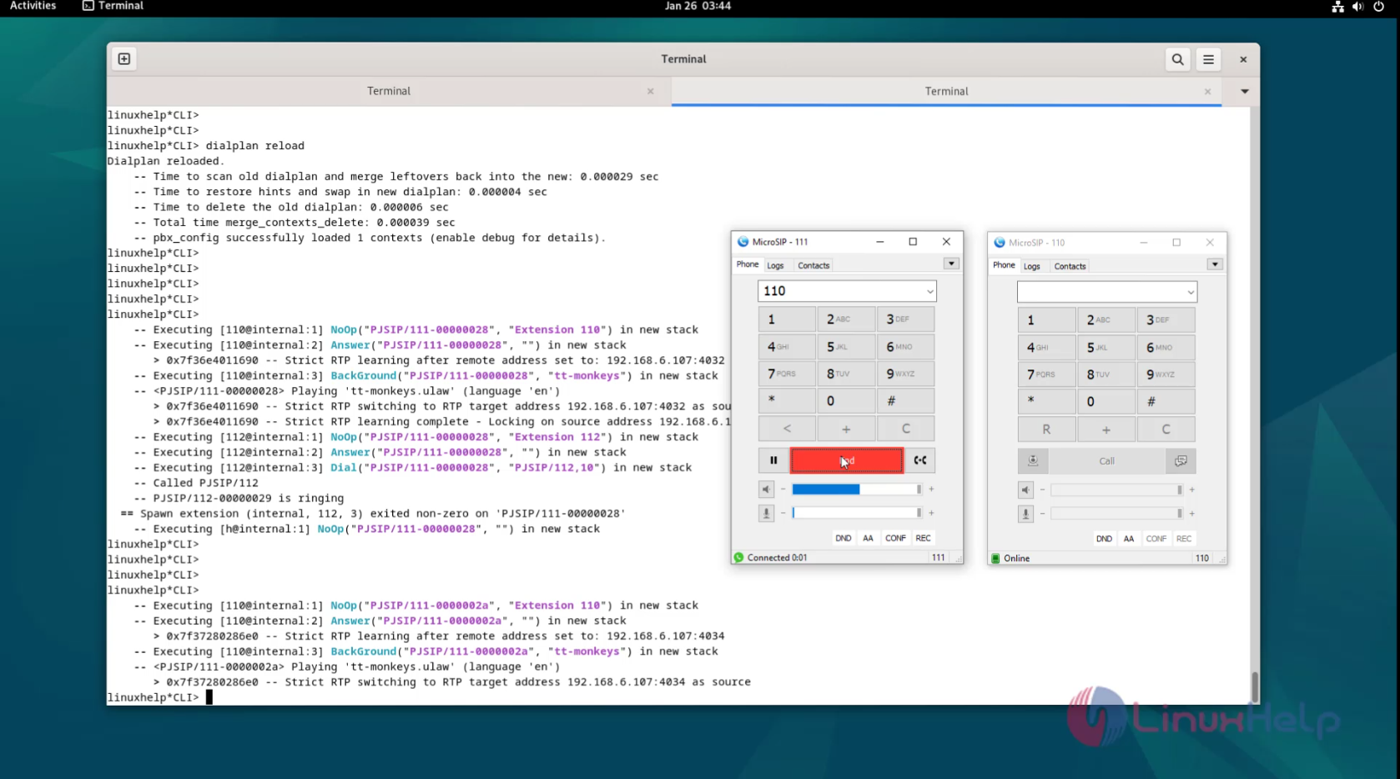Image resolution: width=1400 pixels, height=779 pixels.
Task: Click the MicroSIP 111 title bar app icon
Action: [743, 242]
